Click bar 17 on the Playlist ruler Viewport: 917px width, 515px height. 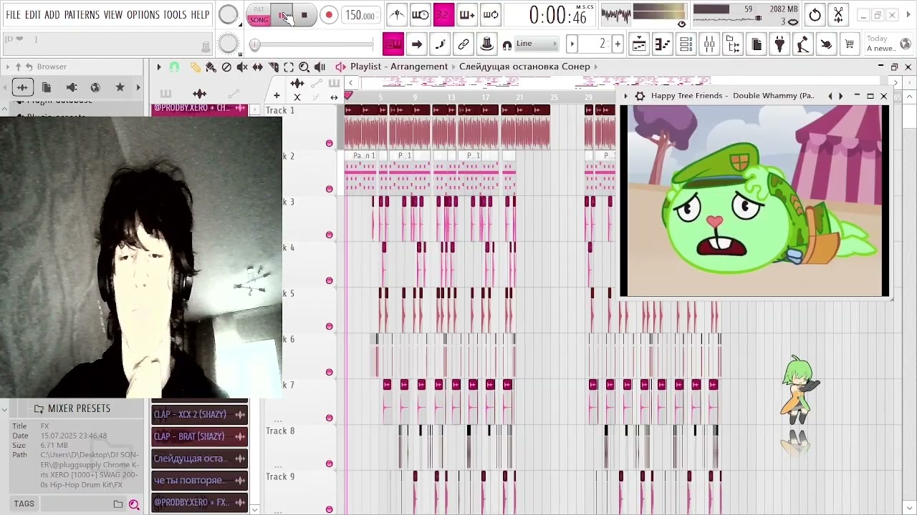point(486,98)
